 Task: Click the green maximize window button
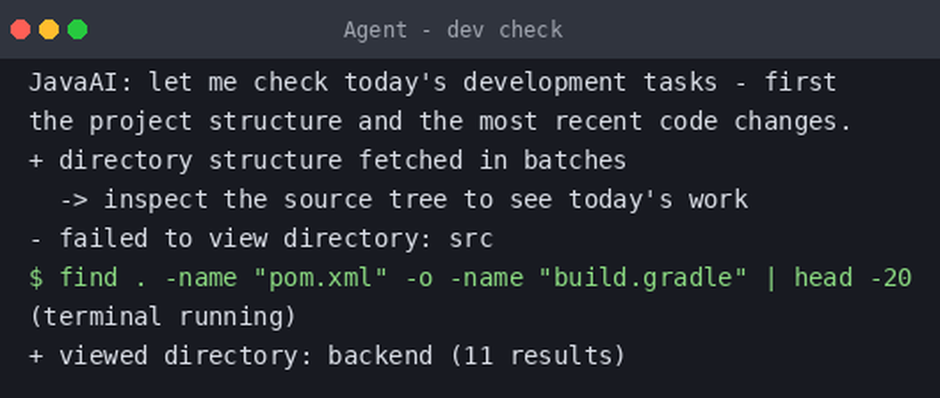tap(77, 29)
